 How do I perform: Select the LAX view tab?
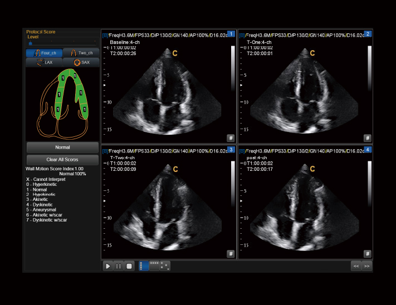coord(43,62)
